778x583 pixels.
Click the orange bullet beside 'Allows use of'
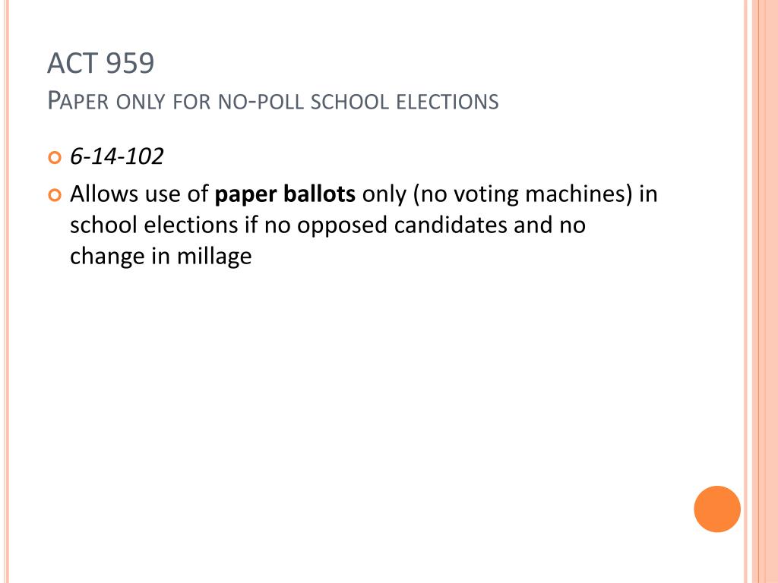[x=55, y=195]
